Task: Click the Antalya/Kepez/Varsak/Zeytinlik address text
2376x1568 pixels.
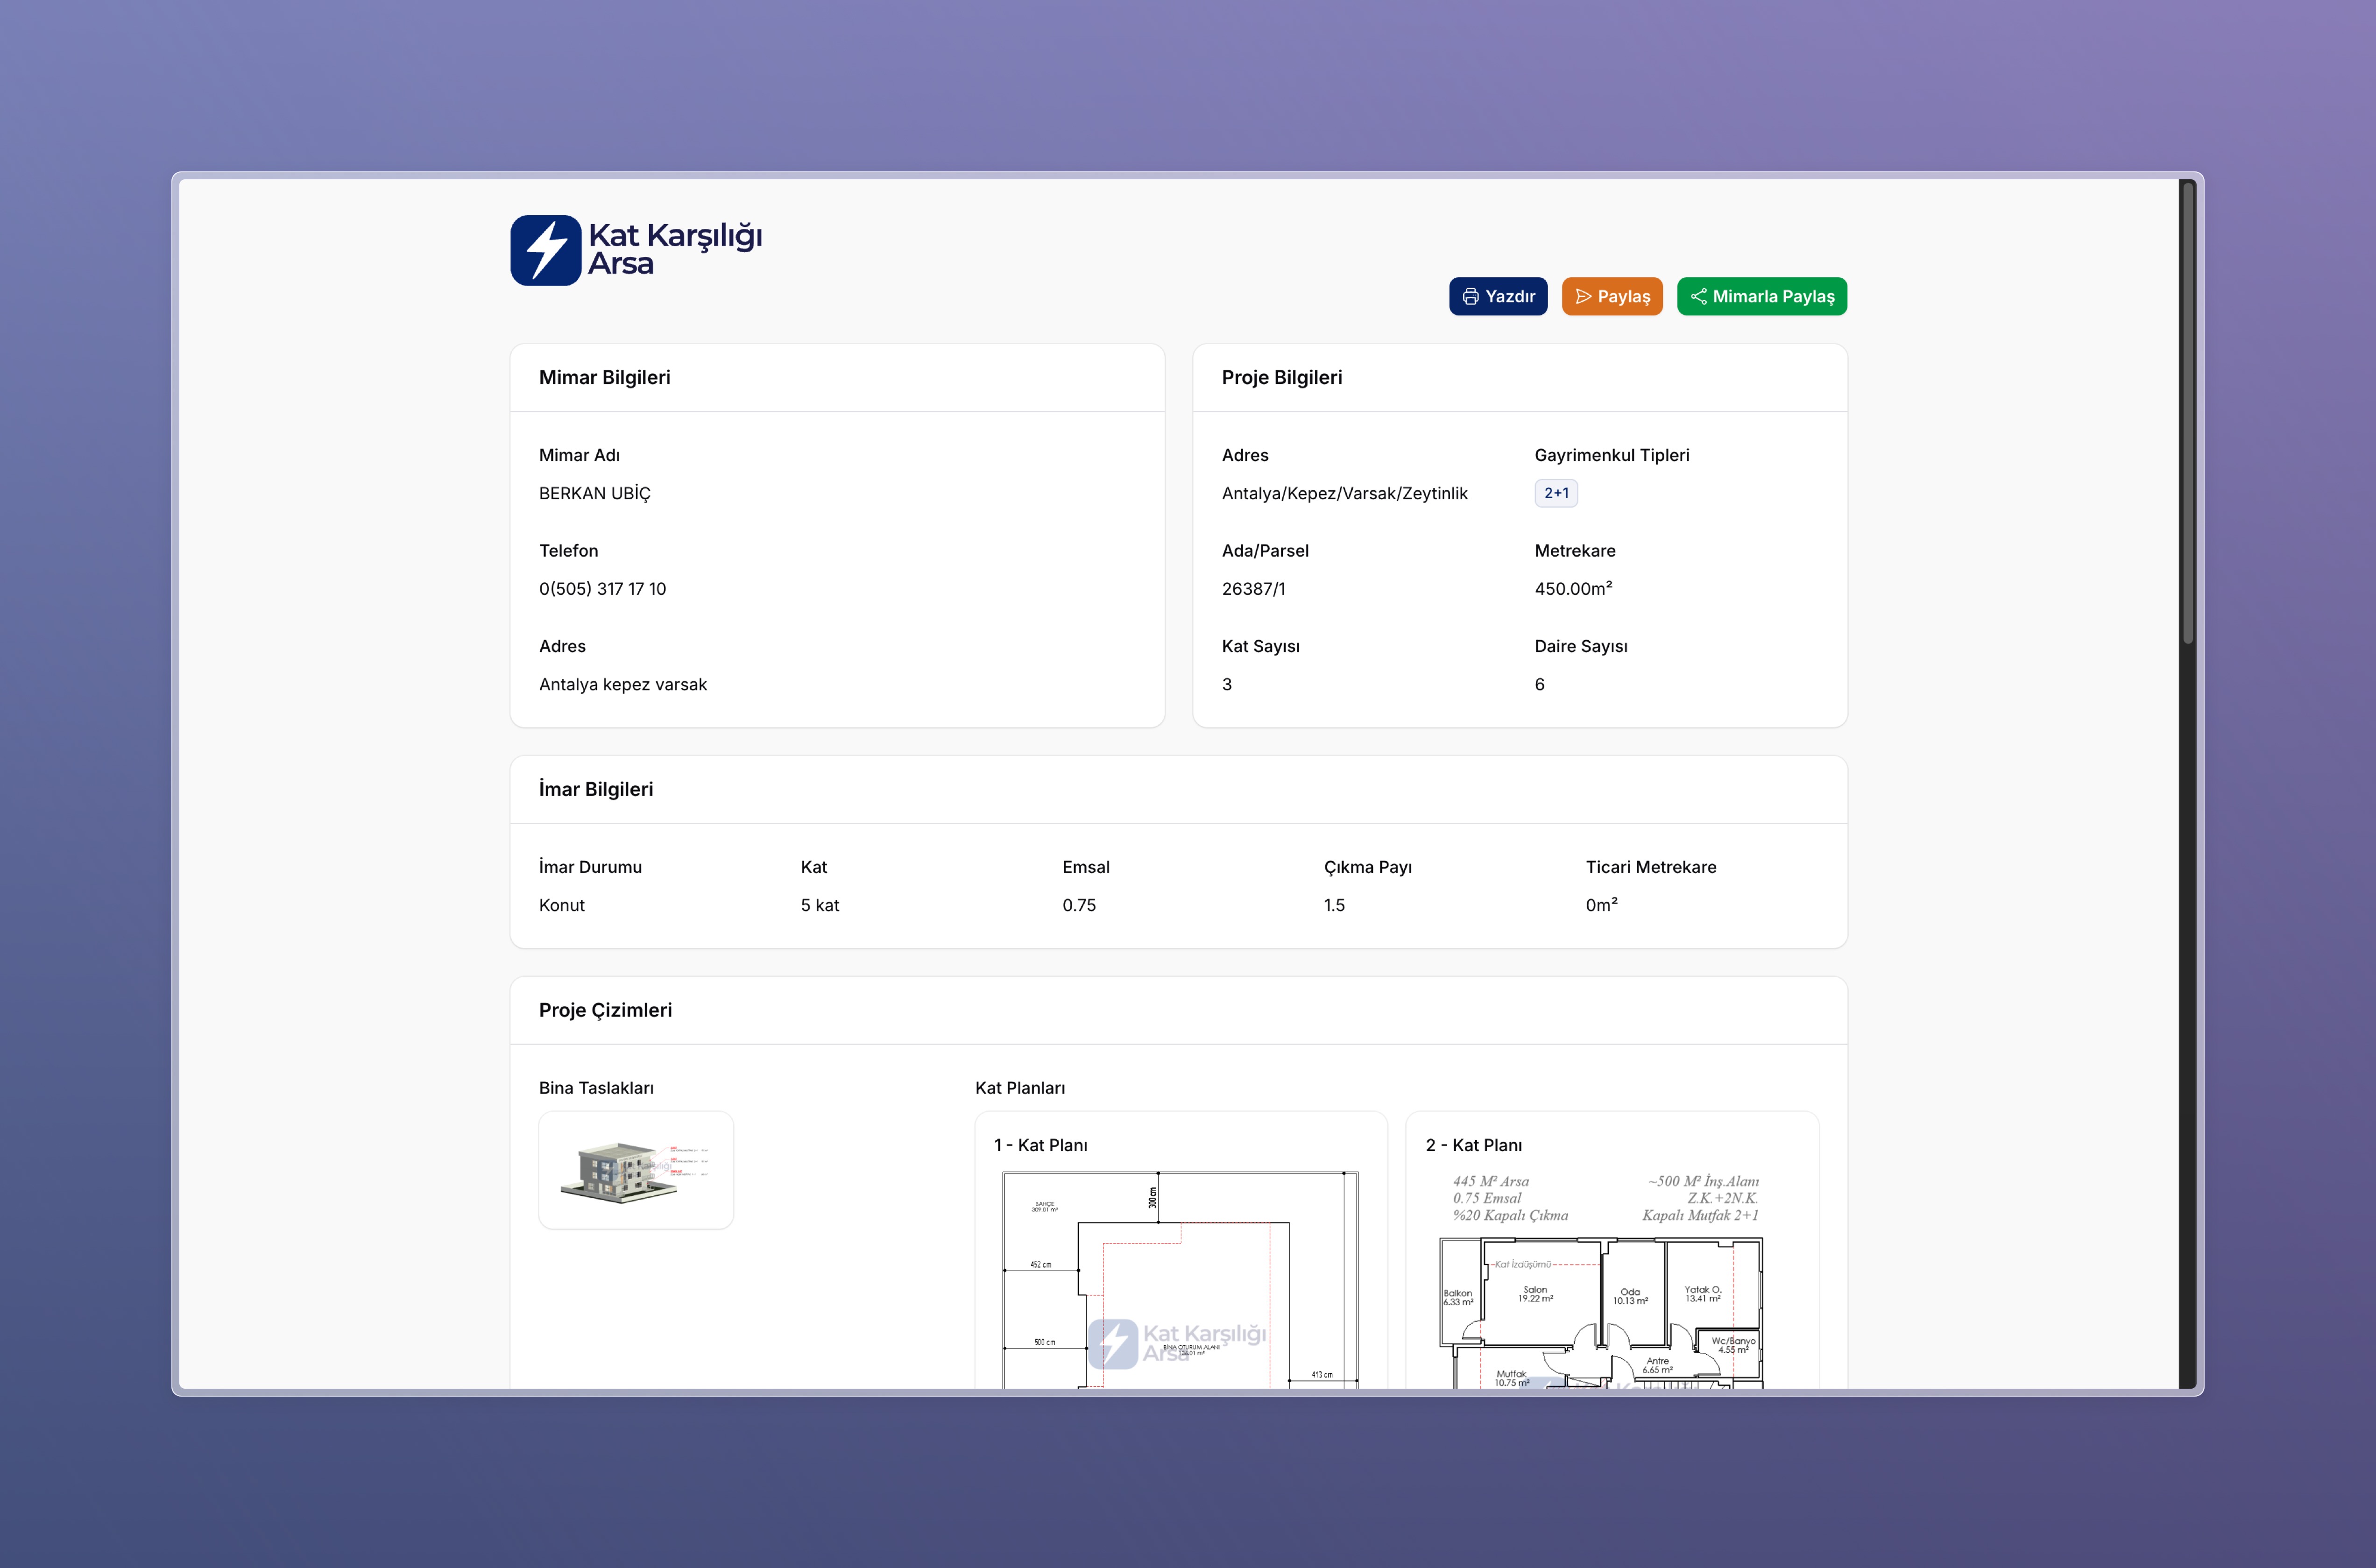Action: (x=1344, y=494)
